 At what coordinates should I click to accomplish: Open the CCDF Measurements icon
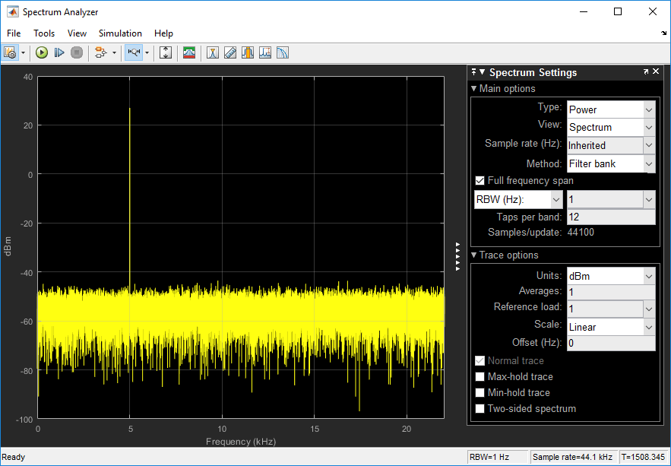coord(282,52)
